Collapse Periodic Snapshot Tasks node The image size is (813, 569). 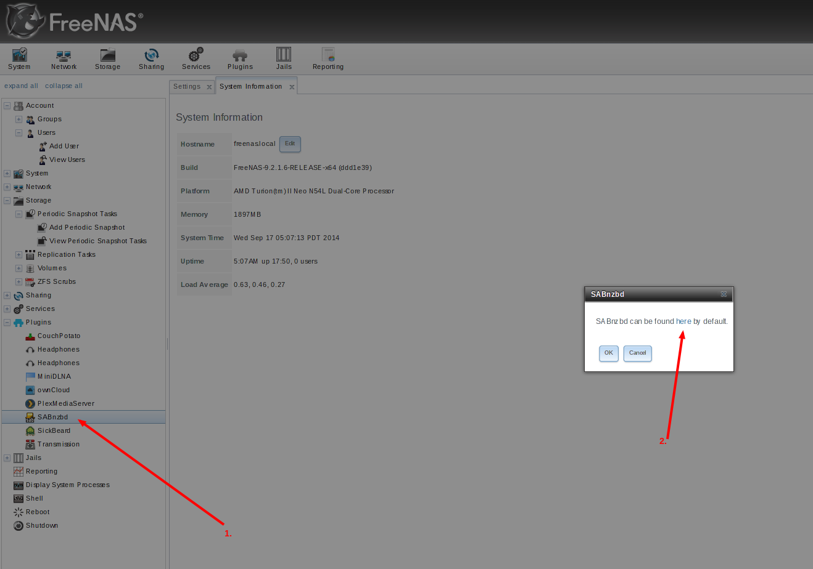coord(19,214)
